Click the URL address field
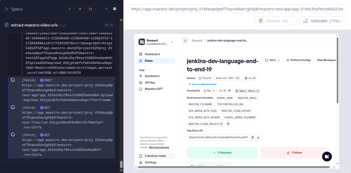Viewport: 351px width, 173px height. [237, 9]
